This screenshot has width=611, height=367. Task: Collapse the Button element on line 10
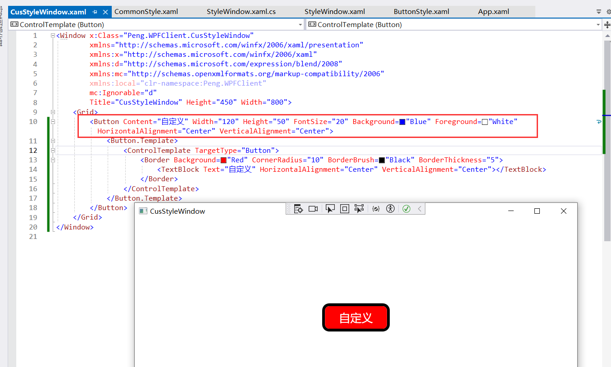[53, 121]
